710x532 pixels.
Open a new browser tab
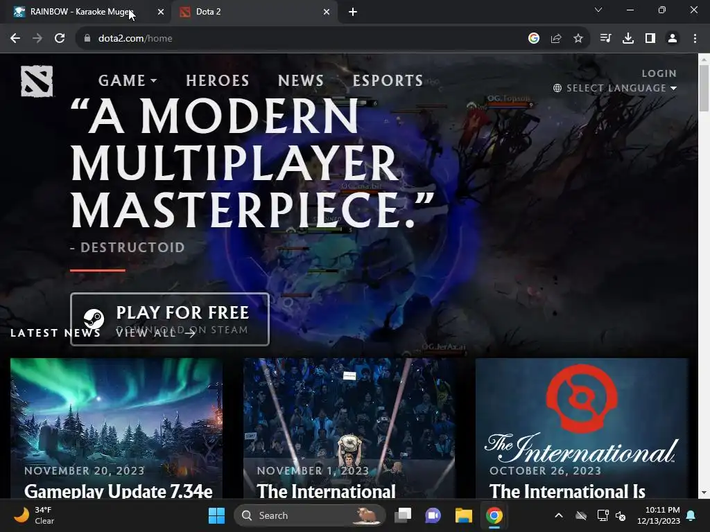(x=353, y=12)
